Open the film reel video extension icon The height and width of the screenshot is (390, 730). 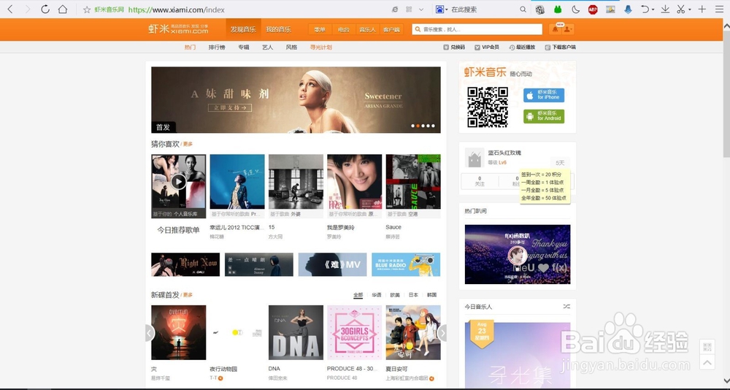tap(540, 9)
